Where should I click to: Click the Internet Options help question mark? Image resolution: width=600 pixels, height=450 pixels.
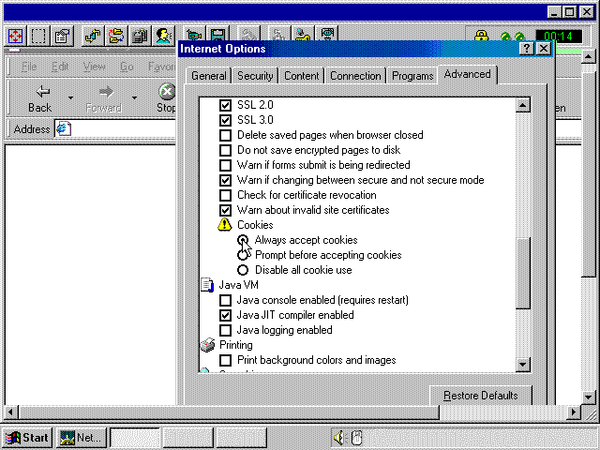pyautogui.click(x=527, y=49)
